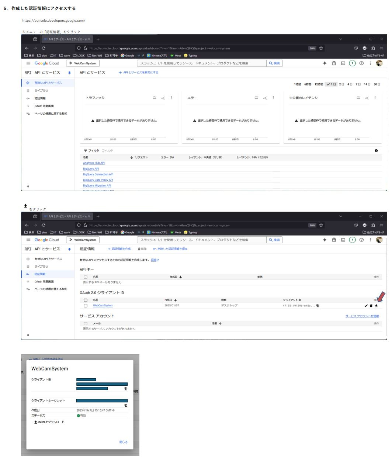The width and height of the screenshot is (392, 462).
Task: Open WebCamSystem project picker on credentials page
Action: [x=84, y=240]
